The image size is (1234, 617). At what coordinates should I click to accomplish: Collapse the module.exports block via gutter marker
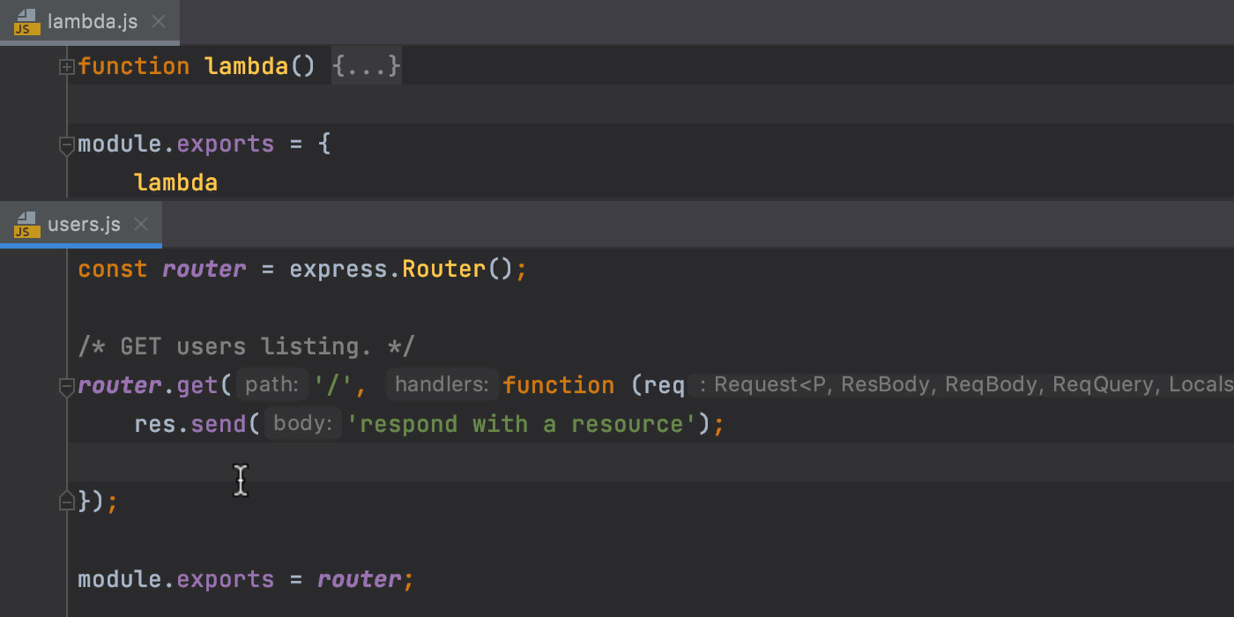[66, 145]
